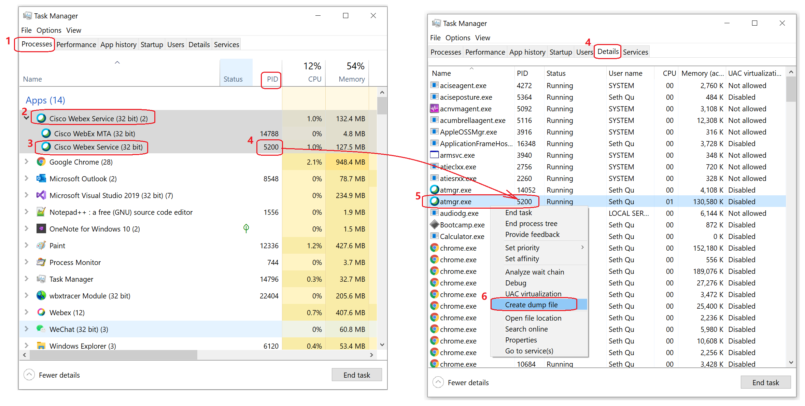
Task: Click the Bootcamp.exe diamond icon
Action: (x=434, y=225)
